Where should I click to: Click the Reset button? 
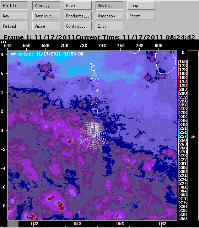(x=141, y=16)
